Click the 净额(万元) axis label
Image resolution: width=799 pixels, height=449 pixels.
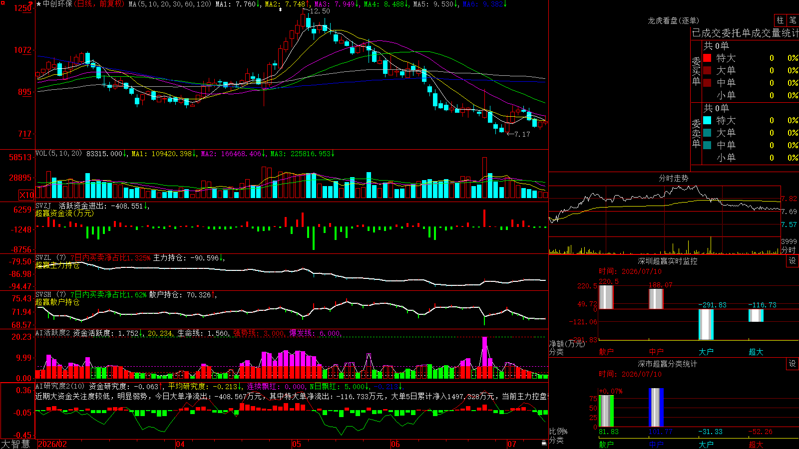(567, 344)
